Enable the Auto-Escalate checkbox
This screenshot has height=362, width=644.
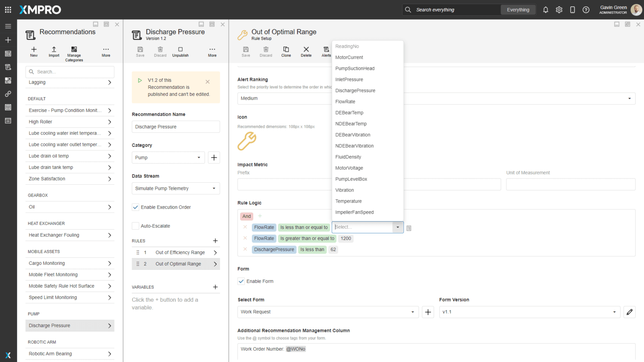(x=135, y=226)
